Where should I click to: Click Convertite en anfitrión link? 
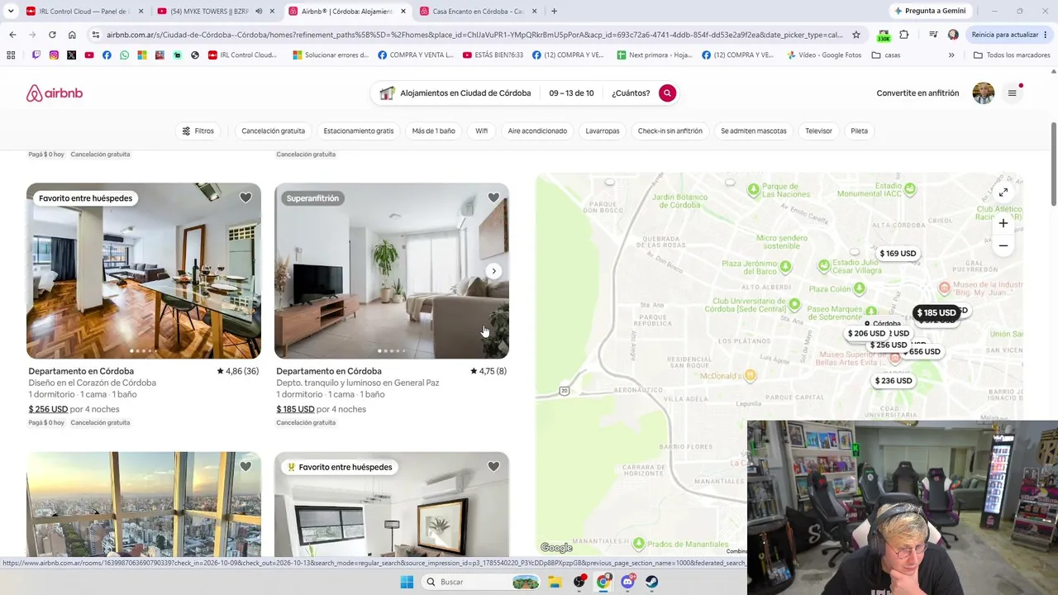pos(917,93)
